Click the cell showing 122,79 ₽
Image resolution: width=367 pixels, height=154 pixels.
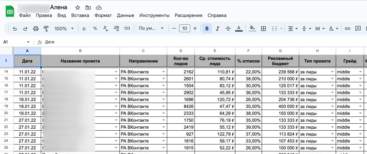pyautogui.click(x=215, y=134)
